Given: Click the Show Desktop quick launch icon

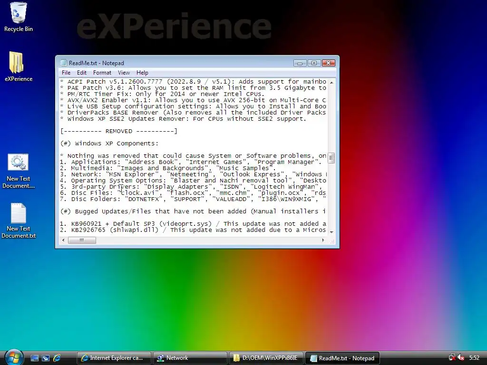Looking at the screenshot, I should 35,358.
